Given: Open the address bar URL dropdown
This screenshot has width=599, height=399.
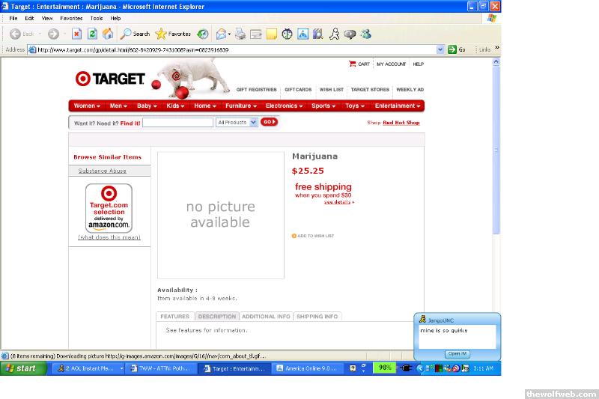Looking at the screenshot, I should click(x=441, y=49).
